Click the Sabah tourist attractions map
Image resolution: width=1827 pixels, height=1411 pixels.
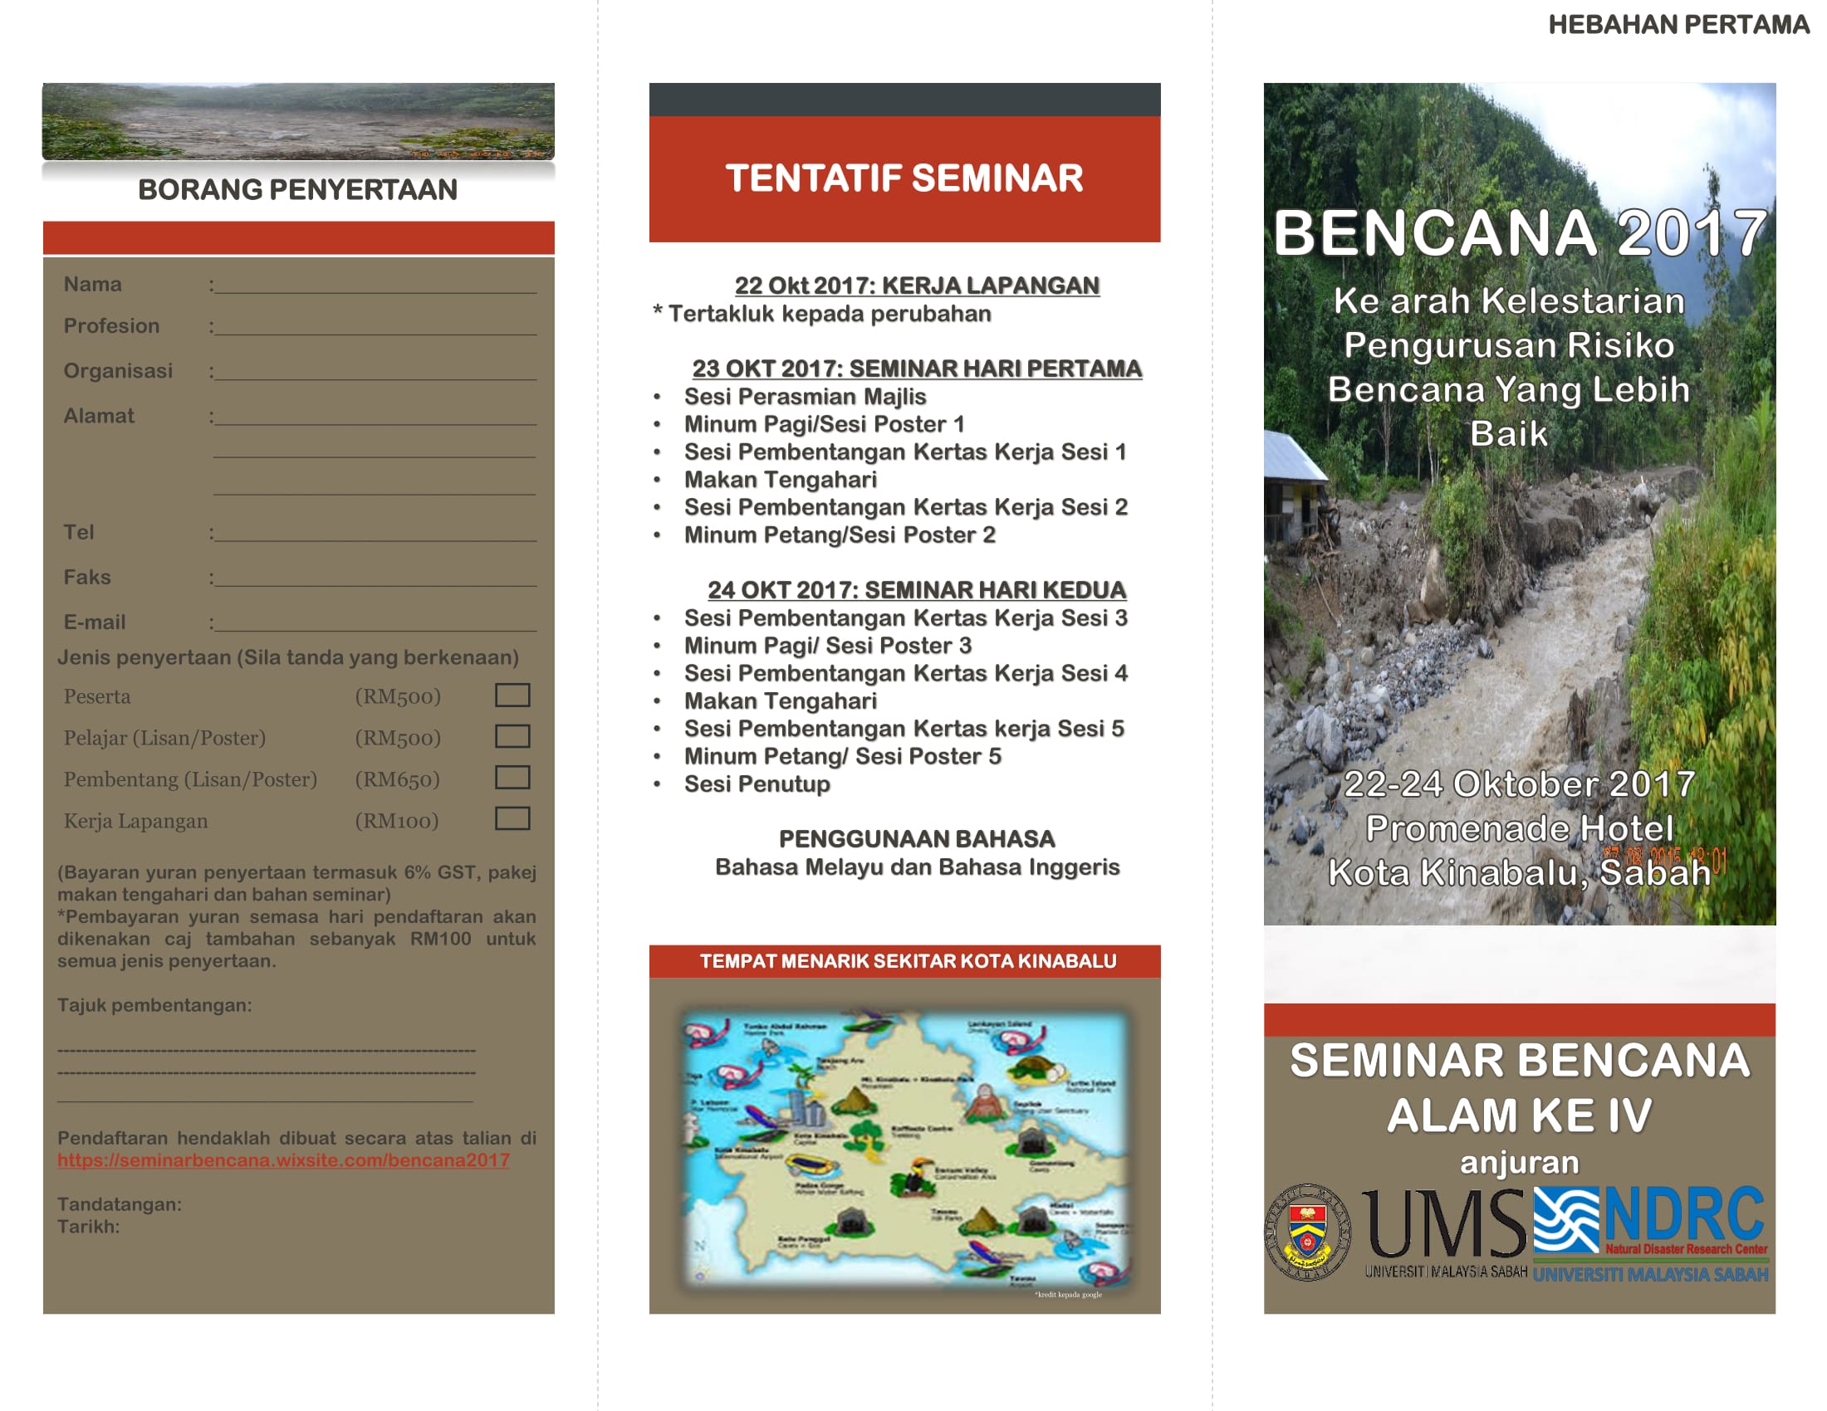904,1150
